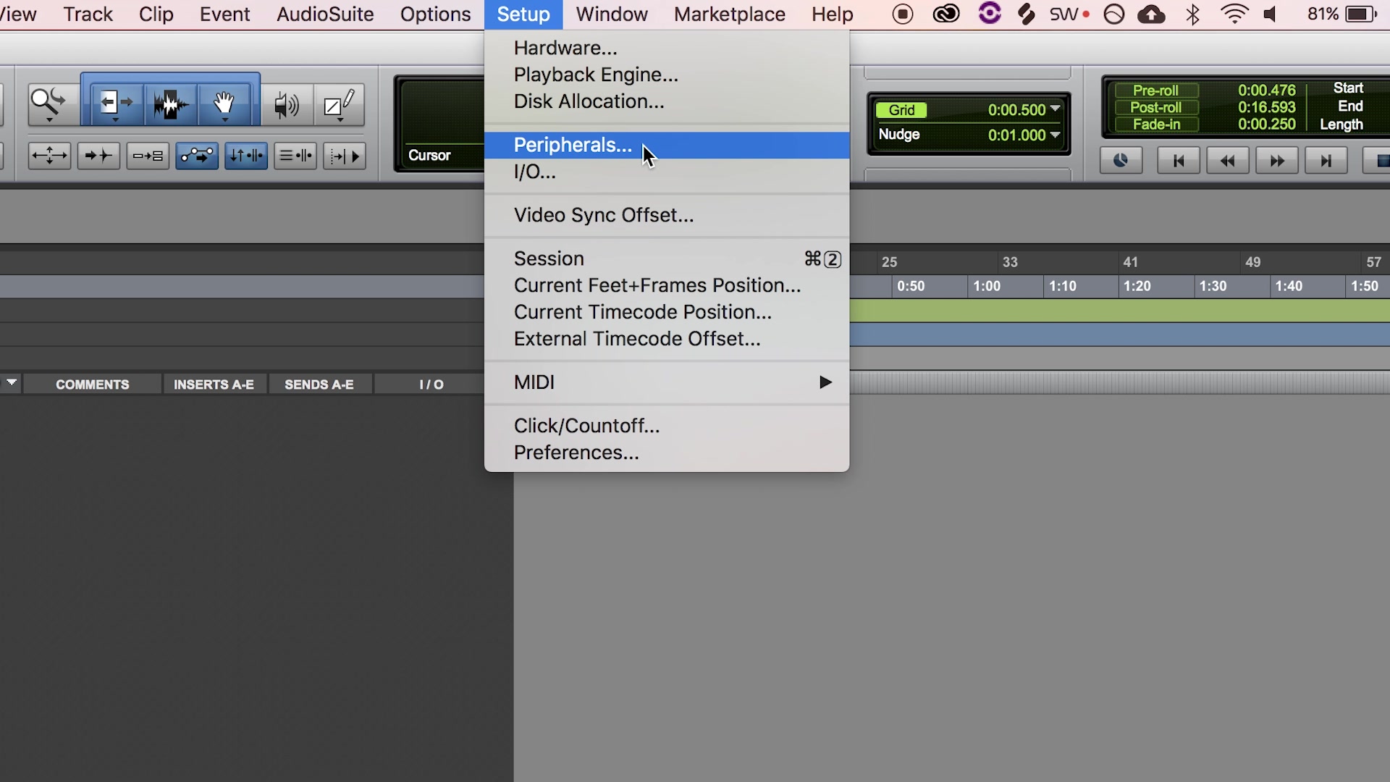Toggle the green Grid mode indicator
1390x782 pixels.
[x=901, y=110]
